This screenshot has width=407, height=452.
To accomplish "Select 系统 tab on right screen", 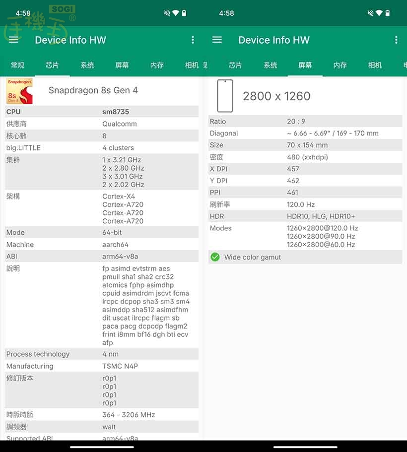I will point(271,65).
